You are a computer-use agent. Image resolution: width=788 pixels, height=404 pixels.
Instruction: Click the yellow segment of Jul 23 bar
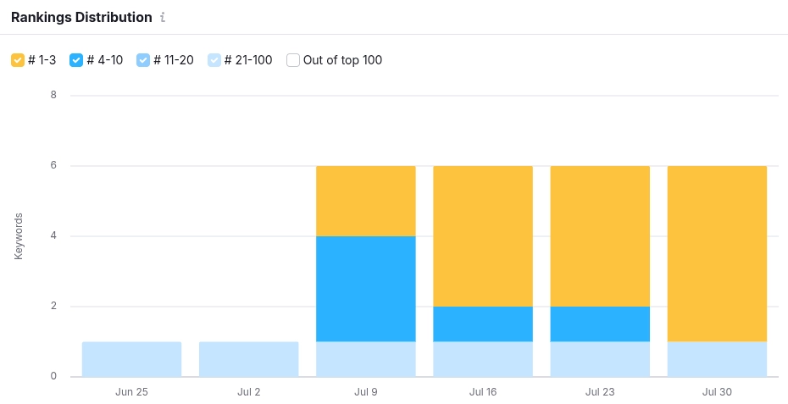coord(600,235)
